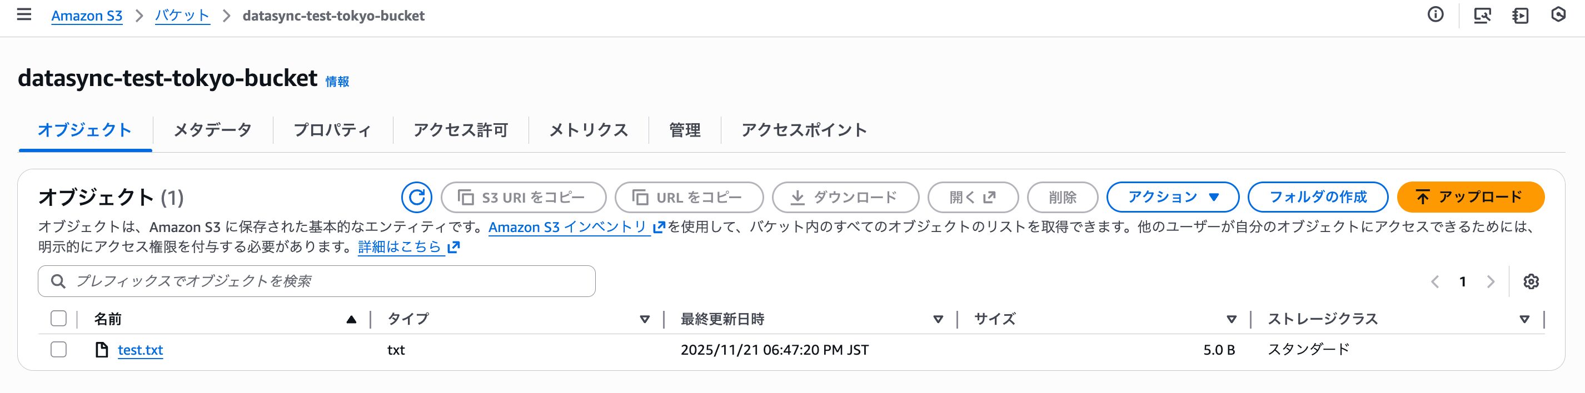Click the test.txt file icon

[x=102, y=350]
